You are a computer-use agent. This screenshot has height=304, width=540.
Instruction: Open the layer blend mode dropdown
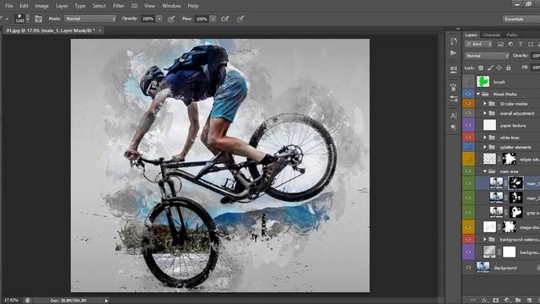487,56
